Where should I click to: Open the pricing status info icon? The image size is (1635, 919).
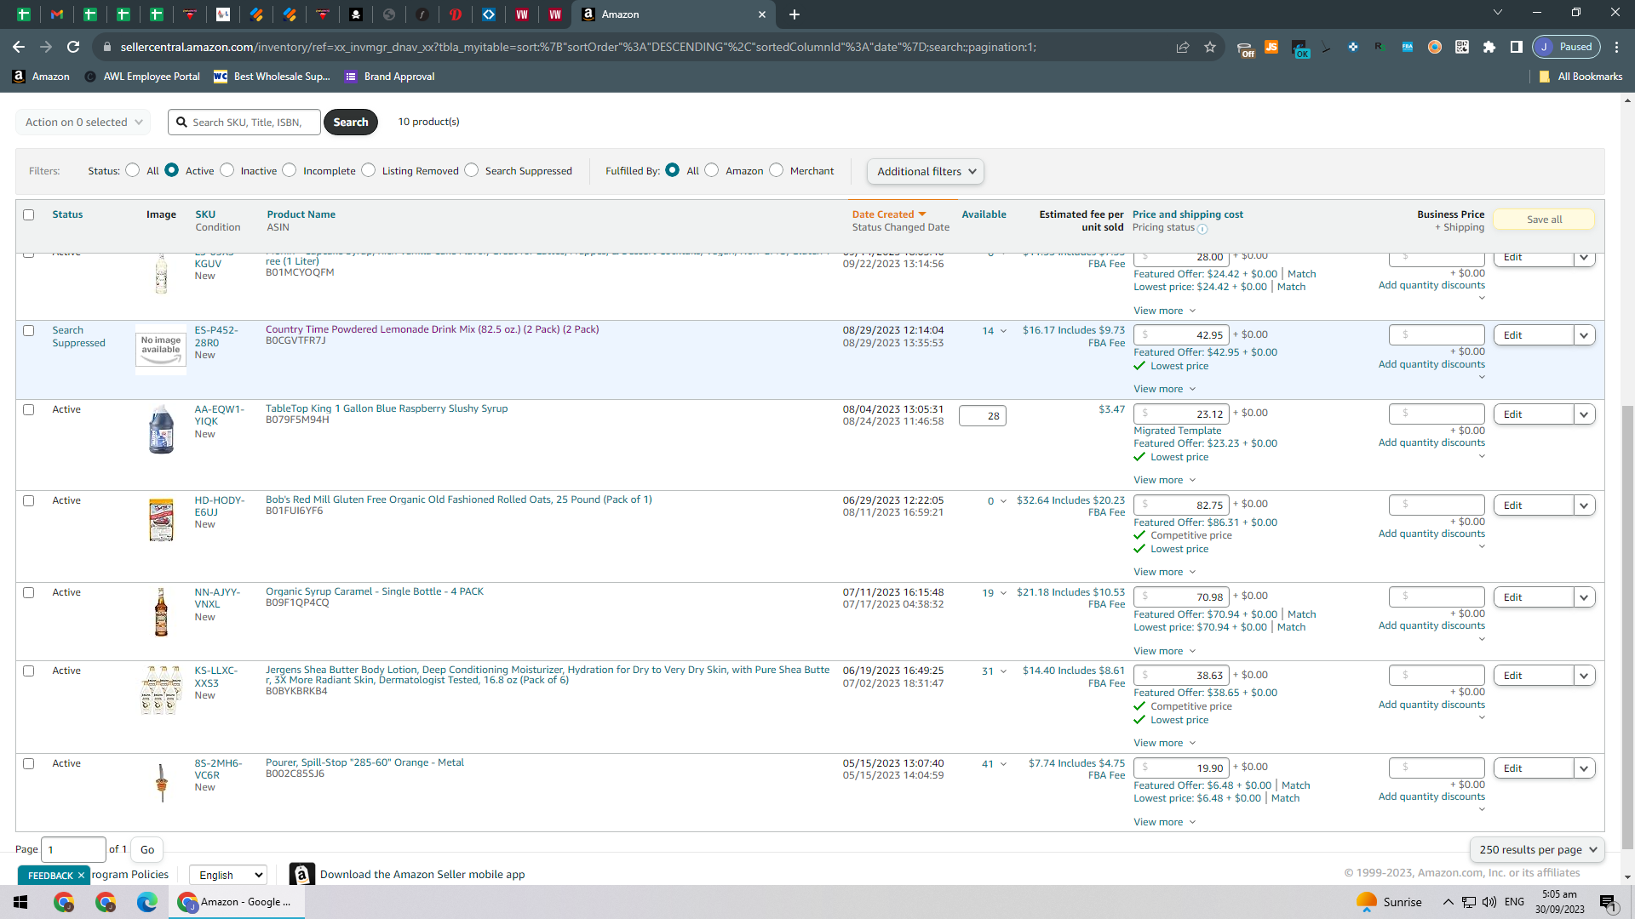[1202, 229]
